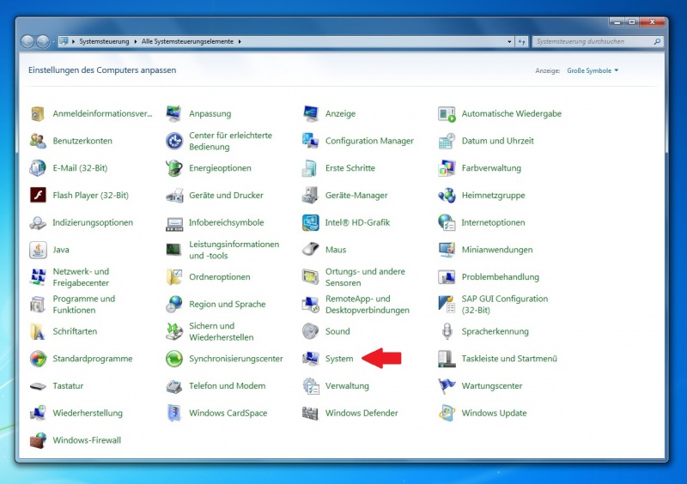Screen dimensions: 687x484
Task: Open the Geräte und Drucker link
Action: coord(226,196)
